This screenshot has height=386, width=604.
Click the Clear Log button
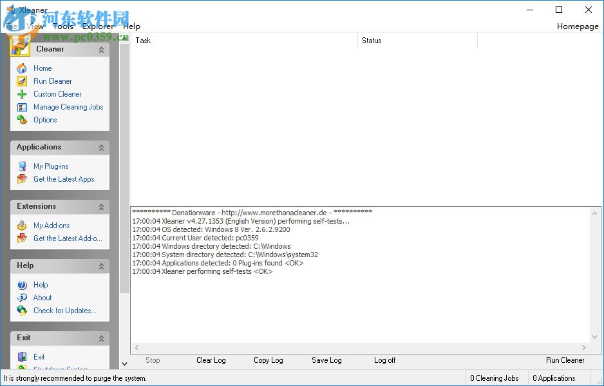click(211, 360)
